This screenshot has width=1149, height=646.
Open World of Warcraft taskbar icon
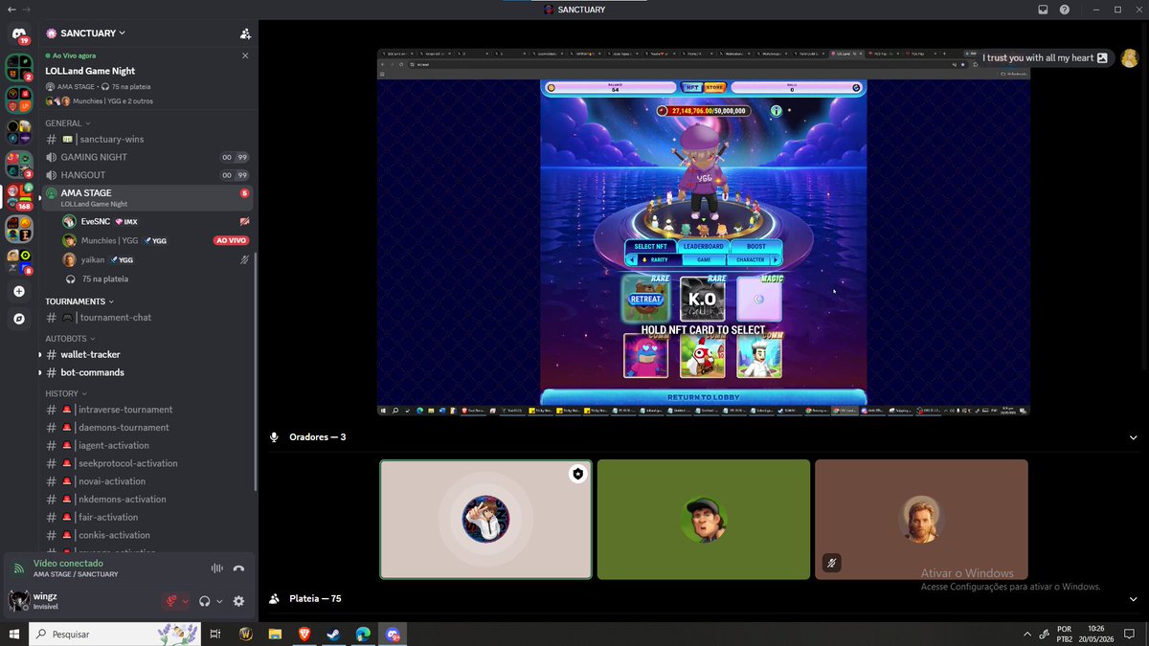click(245, 634)
